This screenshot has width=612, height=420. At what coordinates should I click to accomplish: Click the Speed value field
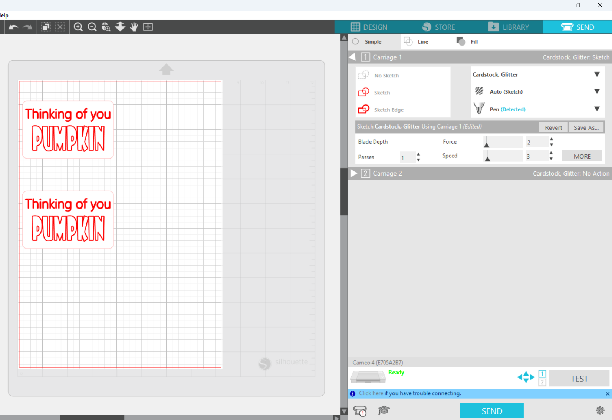536,156
